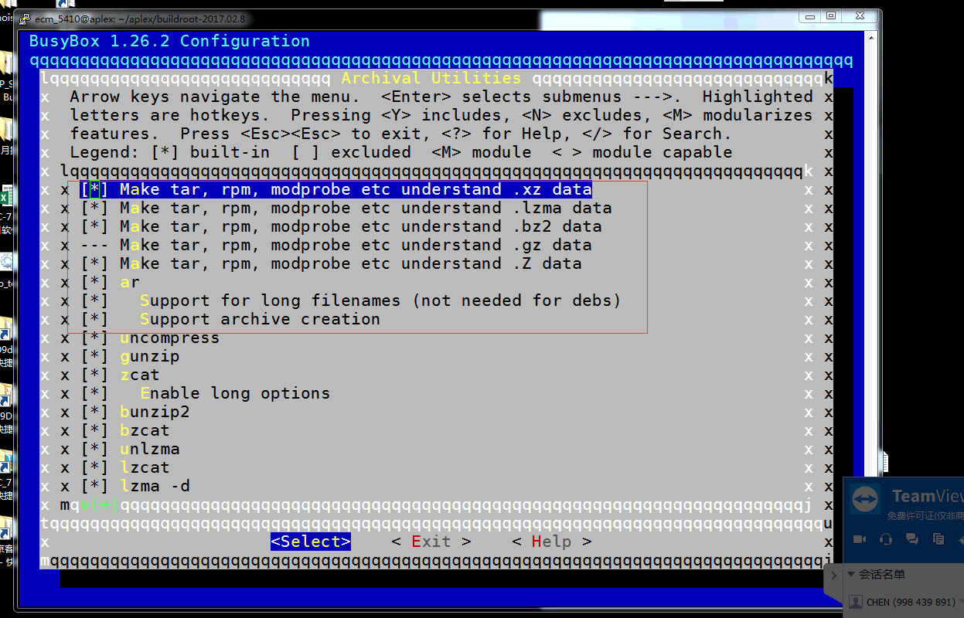Toggle .bz2 data support checkbox
The width and height of the screenshot is (964, 618).
(x=94, y=226)
